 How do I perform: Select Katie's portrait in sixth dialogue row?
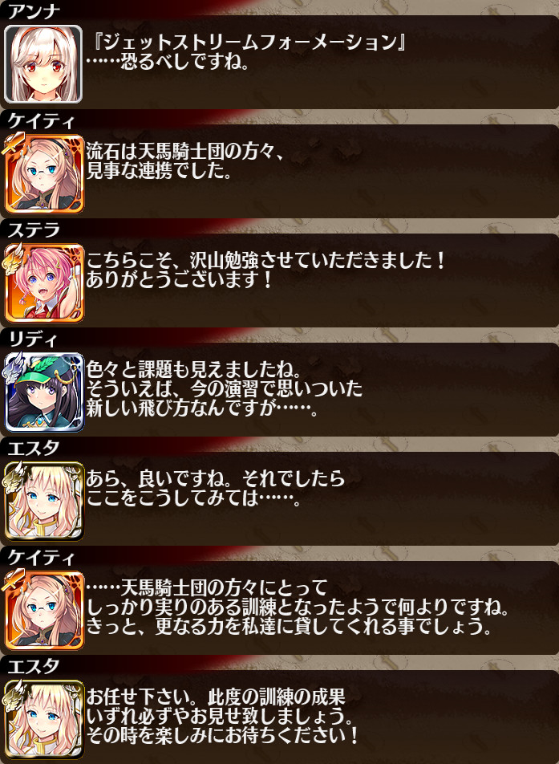[x=43, y=610]
